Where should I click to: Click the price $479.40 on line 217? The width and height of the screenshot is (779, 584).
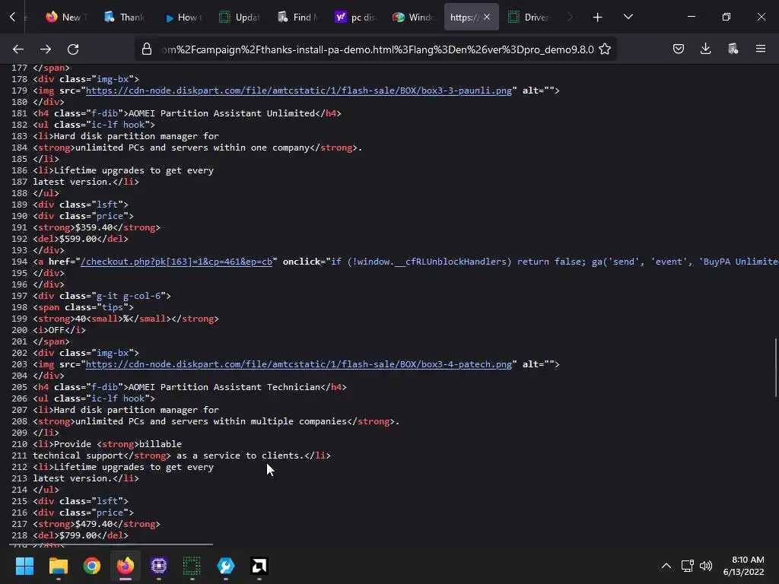tap(94, 524)
